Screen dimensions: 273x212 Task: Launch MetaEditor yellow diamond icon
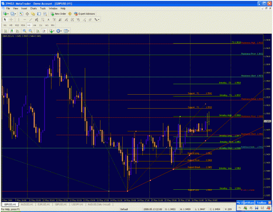pyautogui.click(x=70, y=14)
